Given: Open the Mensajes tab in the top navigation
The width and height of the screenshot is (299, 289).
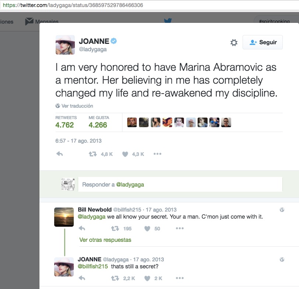Looking at the screenshot, I should point(42,21).
